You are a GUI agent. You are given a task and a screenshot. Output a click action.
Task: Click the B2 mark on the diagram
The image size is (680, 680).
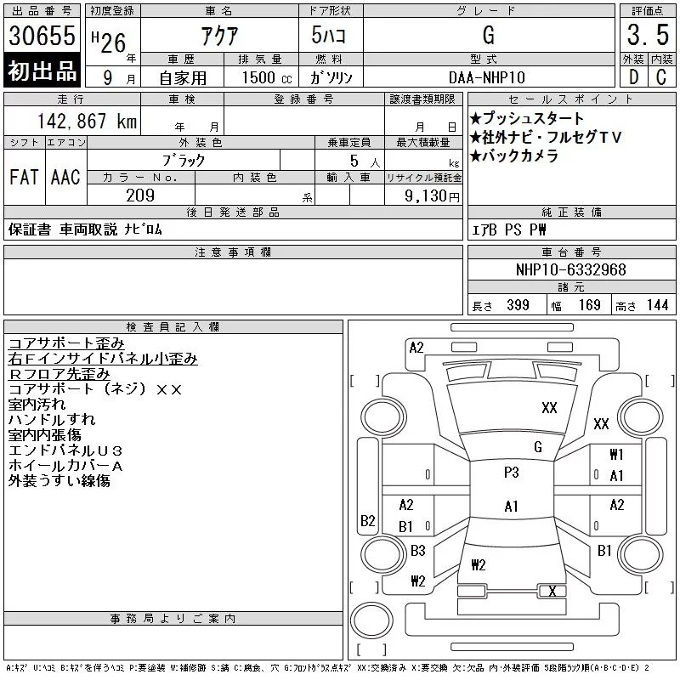(x=368, y=520)
